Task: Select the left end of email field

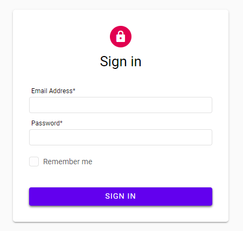Action: [33, 105]
